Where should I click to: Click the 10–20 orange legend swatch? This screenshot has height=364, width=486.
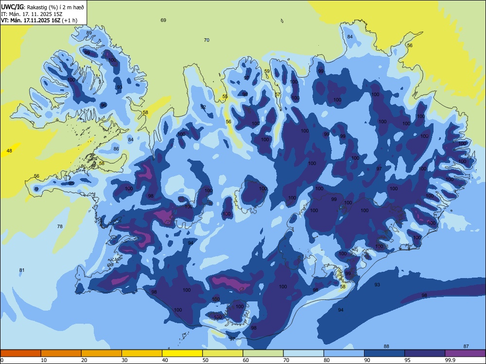(61, 353)
